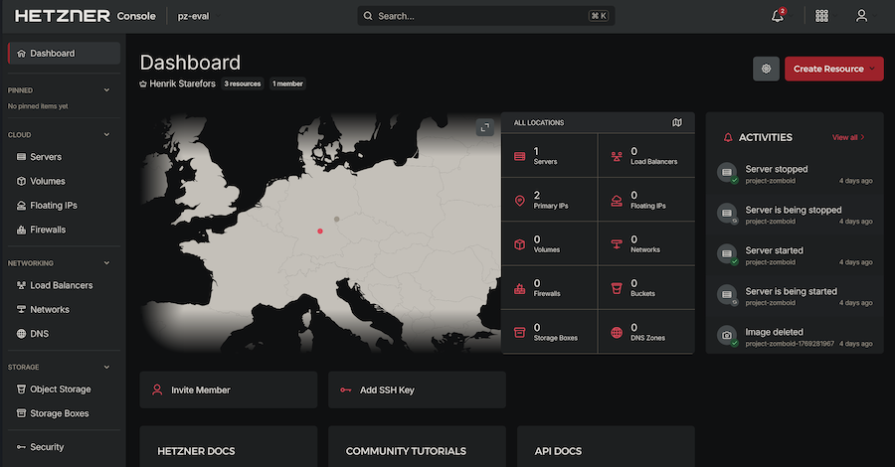Click the gray location dot on the map

[x=337, y=219]
